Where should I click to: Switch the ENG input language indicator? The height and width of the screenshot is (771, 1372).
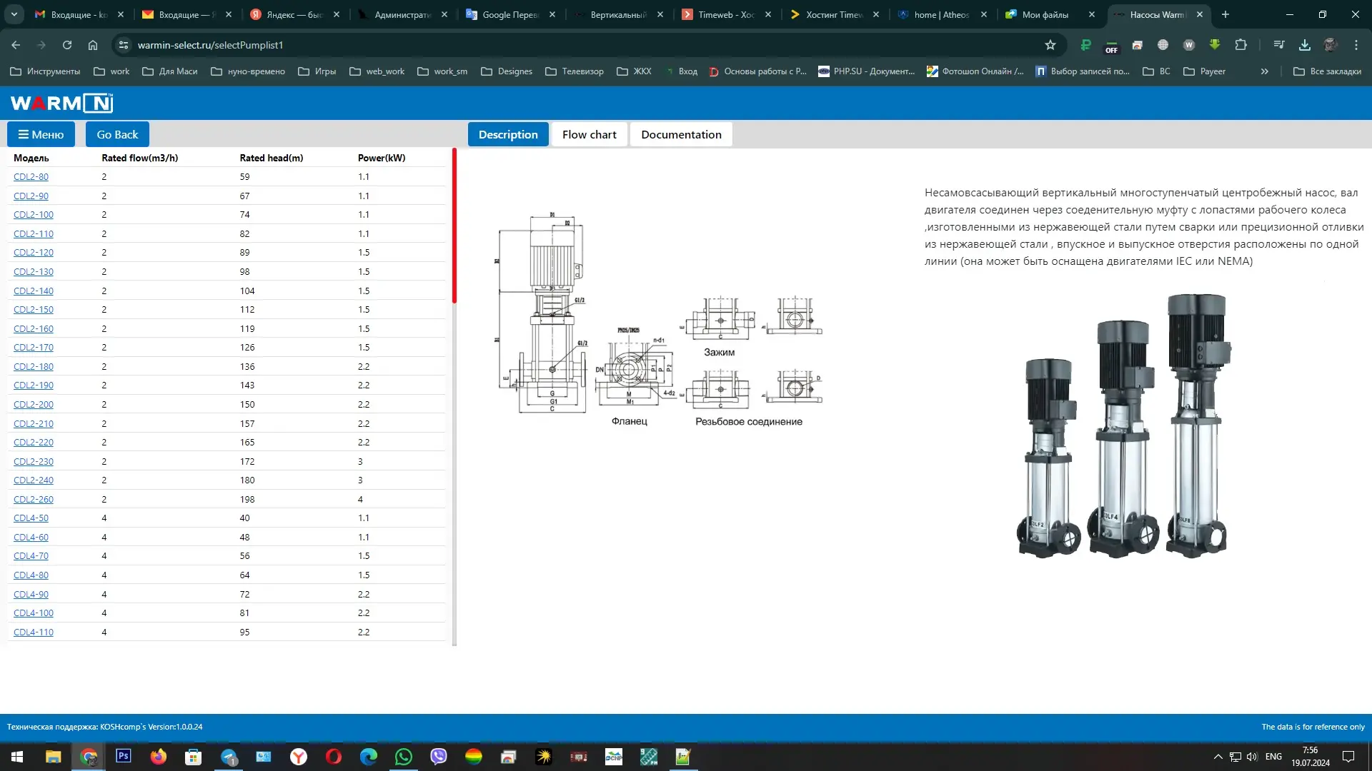(1273, 757)
